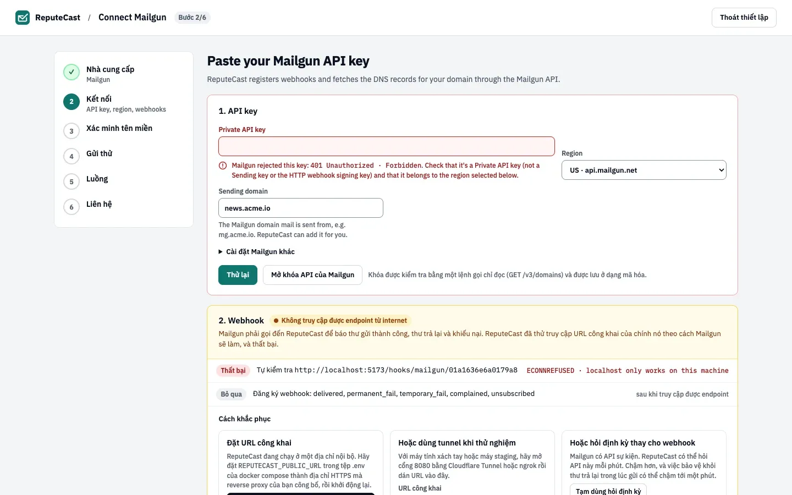Click the red error icon under API key
Screen dimensions: 792x495
(x=223, y=166)
